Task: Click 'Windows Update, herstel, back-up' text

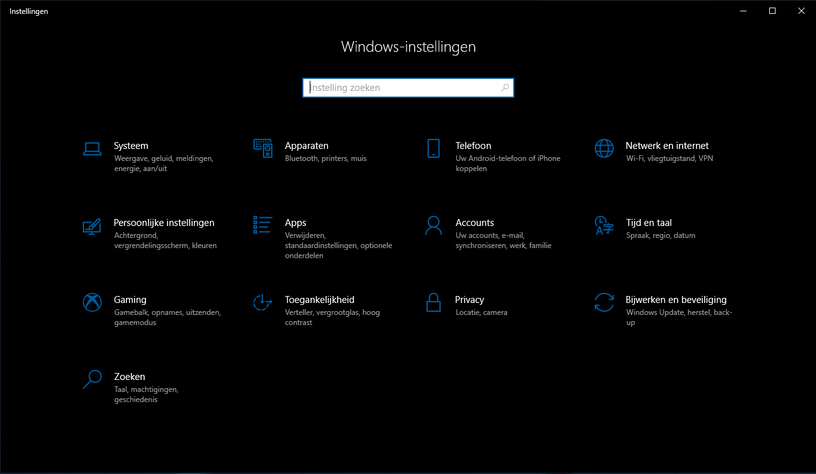Action: [x=679, y=317]
